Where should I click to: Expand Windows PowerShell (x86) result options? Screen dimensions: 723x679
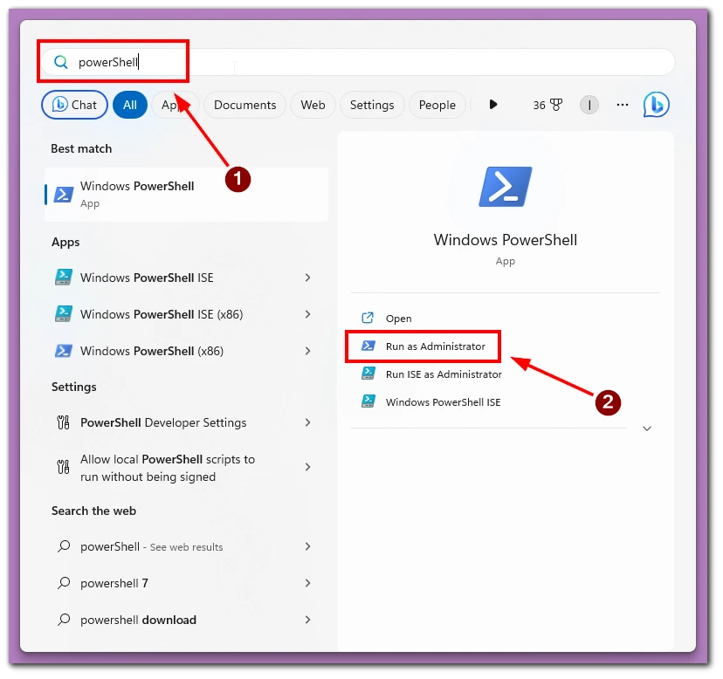307,351
